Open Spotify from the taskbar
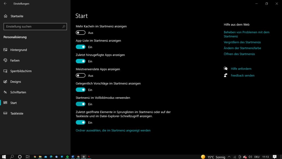 coord(67,157)
